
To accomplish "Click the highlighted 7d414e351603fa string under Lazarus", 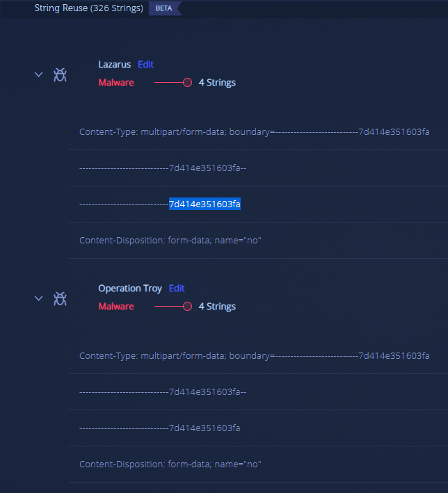I will click(205, 204).
